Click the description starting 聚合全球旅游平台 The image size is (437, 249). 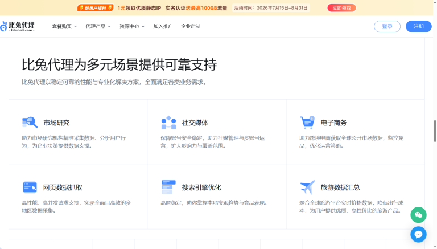352,207
